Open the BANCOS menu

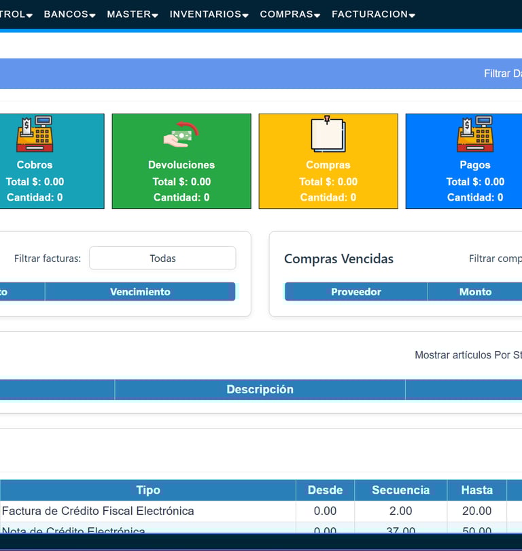tap(69, 14)
